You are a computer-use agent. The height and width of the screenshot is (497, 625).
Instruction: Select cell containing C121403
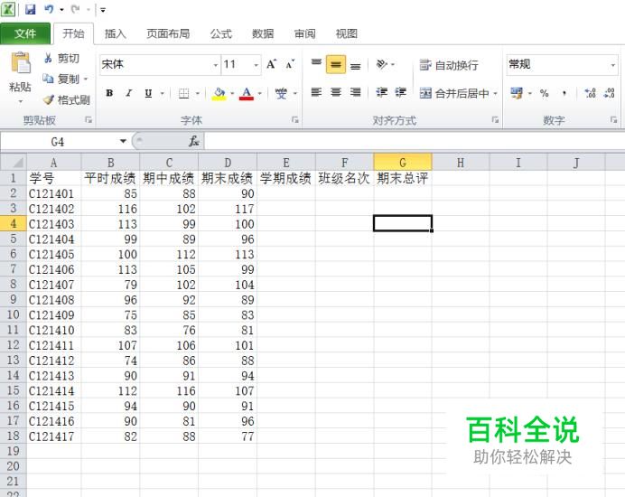pyautogui.click(x=54, y=224)
